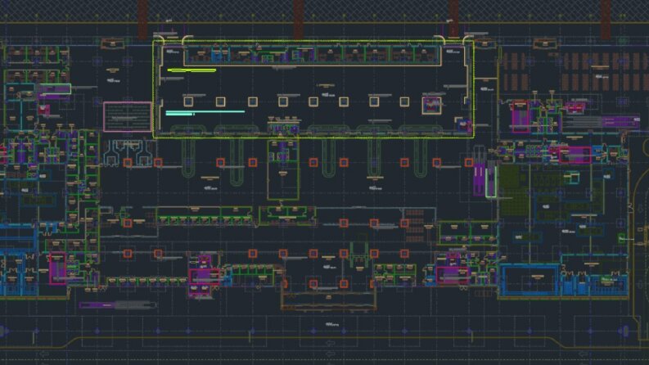Select the yellow-green horizontal bar

[192, 70]
